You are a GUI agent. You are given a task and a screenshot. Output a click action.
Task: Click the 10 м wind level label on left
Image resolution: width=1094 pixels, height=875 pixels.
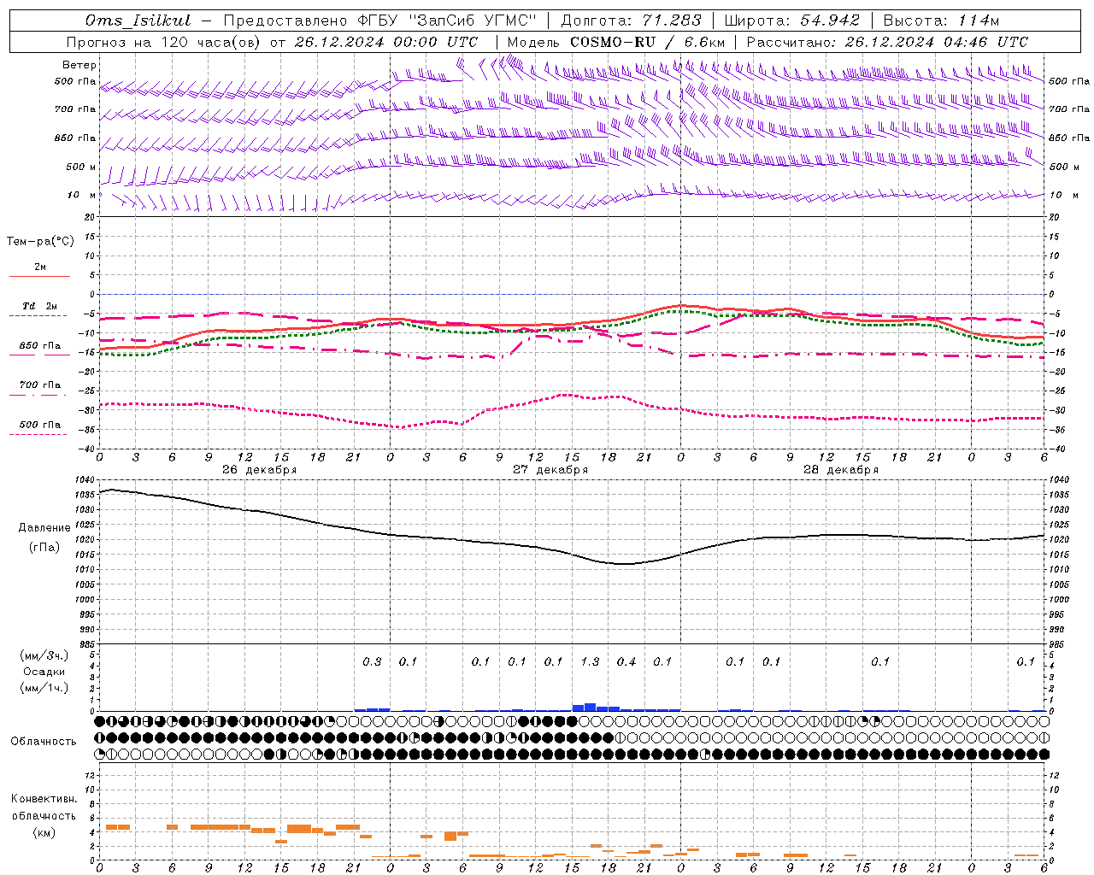coord(82,195)
